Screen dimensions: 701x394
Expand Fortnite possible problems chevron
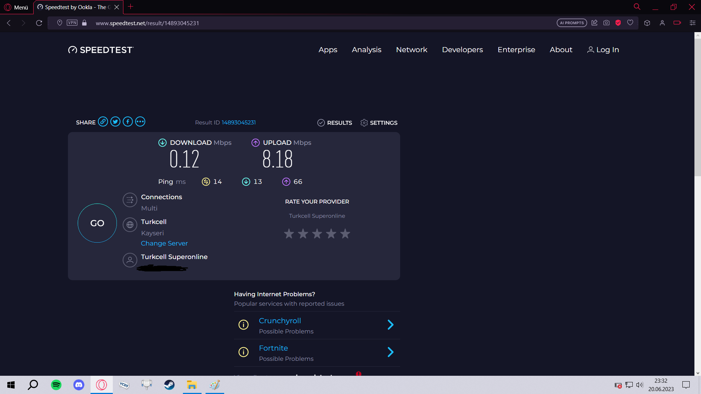pos(390,352)
